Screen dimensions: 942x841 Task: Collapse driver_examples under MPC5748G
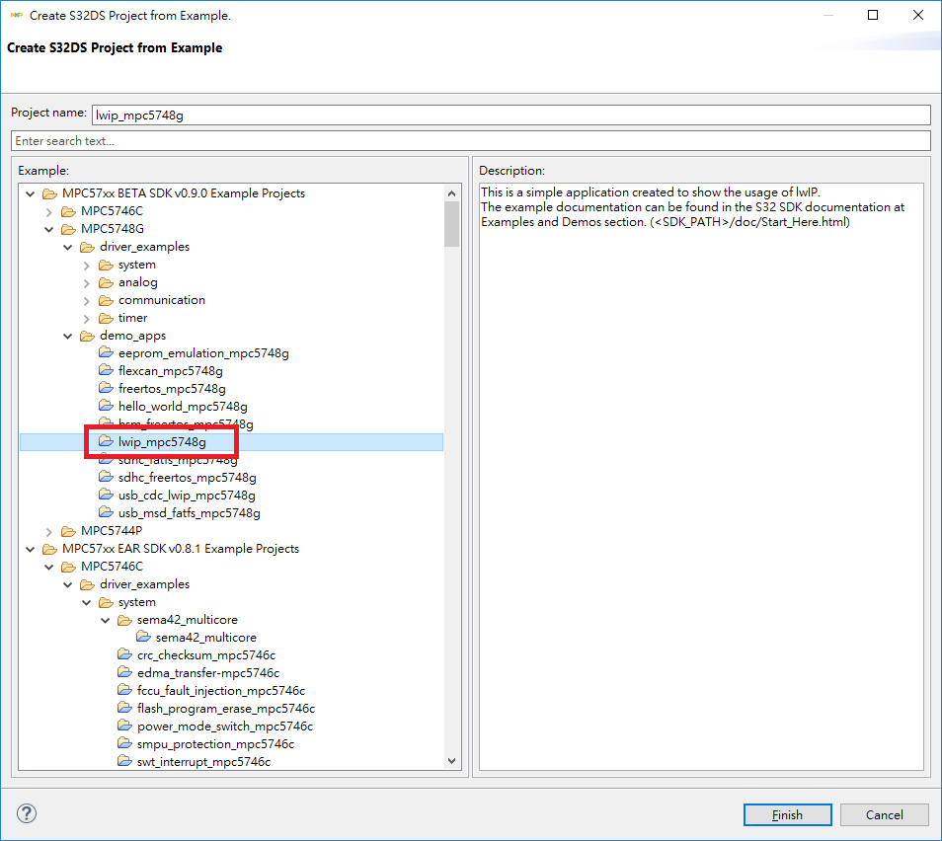68,247
